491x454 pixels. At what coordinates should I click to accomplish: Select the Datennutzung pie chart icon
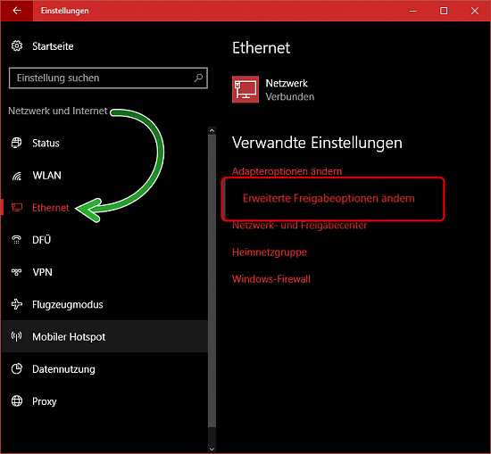click(x=17, y=369)
